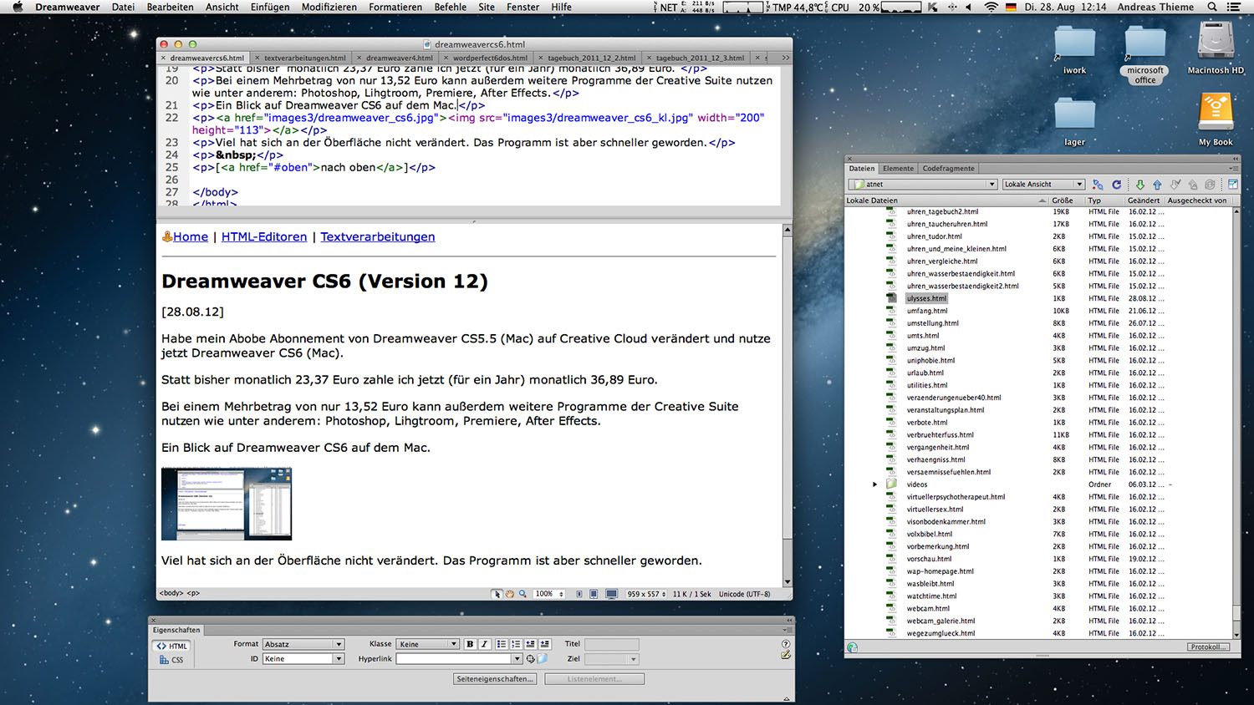Click the connect to remote server icon

point(1098,185)
